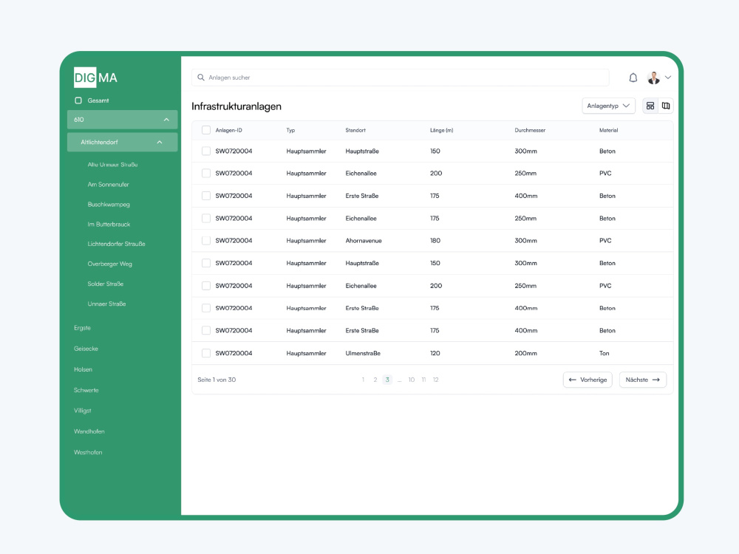
Task: Open the Wandhofen district
Action: tap(89, 431)
